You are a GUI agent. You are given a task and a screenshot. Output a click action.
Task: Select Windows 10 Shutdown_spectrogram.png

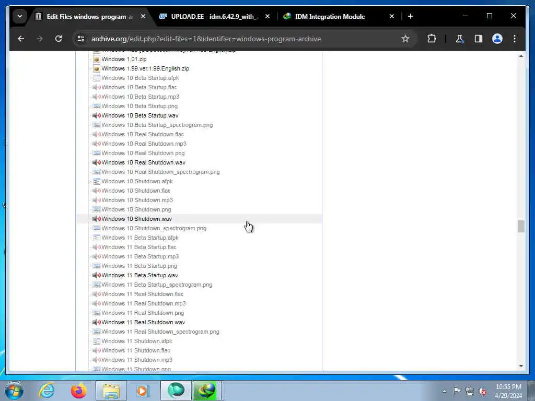pyautogui.click(x=154, y=229)
